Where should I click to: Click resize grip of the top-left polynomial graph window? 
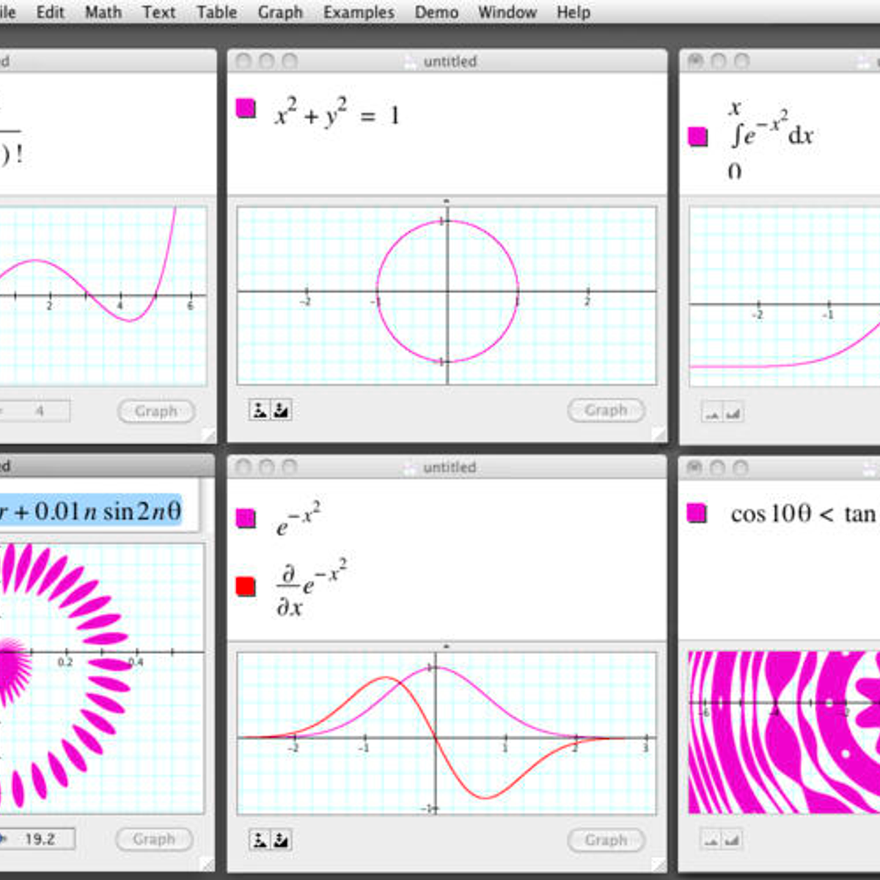[208, 435]
